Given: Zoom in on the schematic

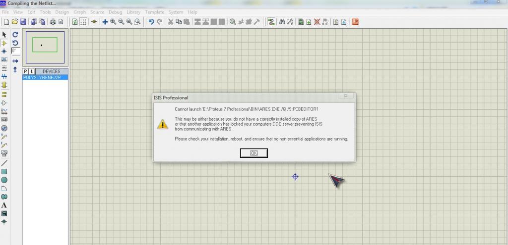Looking at the screenshot, I should point(113,22).
